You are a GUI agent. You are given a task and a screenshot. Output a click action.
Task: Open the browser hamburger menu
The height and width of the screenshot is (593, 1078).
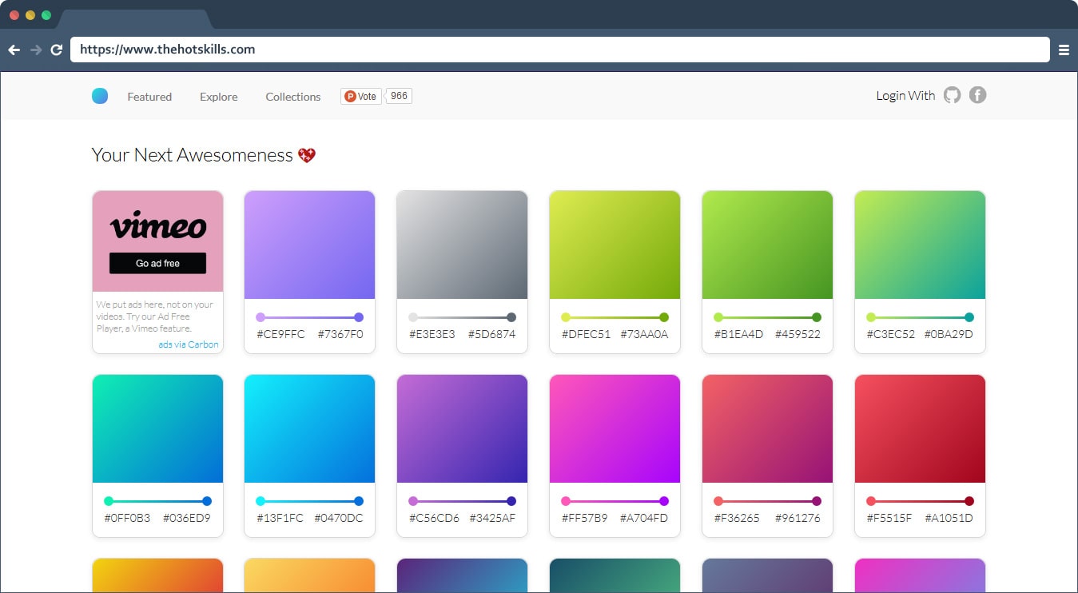pyautogui.click(x=1064, y=50)
